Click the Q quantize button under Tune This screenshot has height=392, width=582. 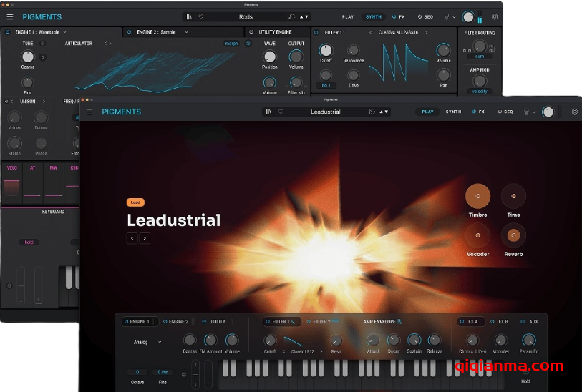point(43,57)
